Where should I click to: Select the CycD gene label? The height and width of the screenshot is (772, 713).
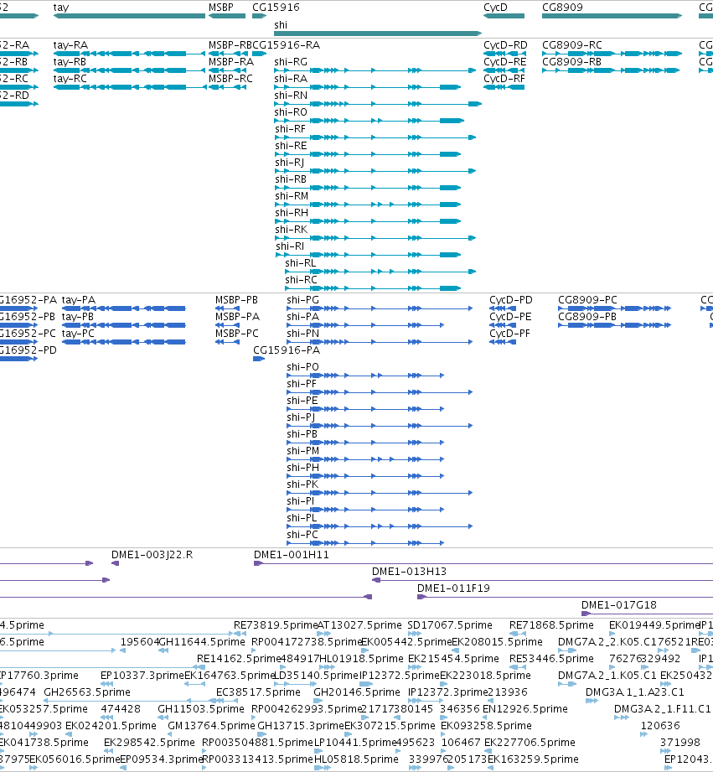(495, 8)
